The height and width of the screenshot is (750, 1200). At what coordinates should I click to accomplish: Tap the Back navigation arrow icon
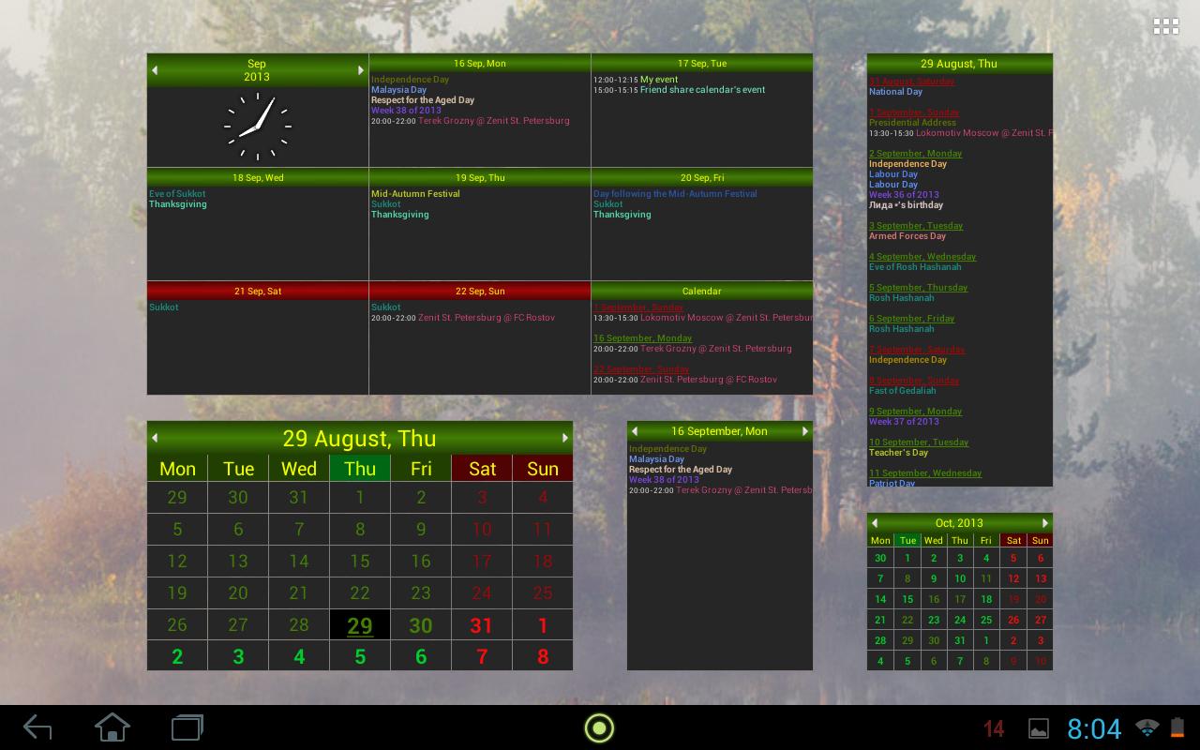[37, 727]
